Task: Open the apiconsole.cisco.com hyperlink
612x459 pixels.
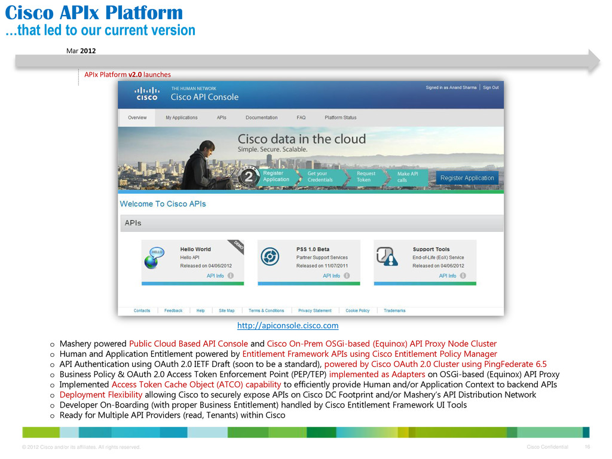Action: (x=287, y=326)
